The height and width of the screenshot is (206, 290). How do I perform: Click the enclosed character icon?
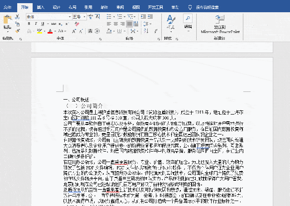point(97,31)
